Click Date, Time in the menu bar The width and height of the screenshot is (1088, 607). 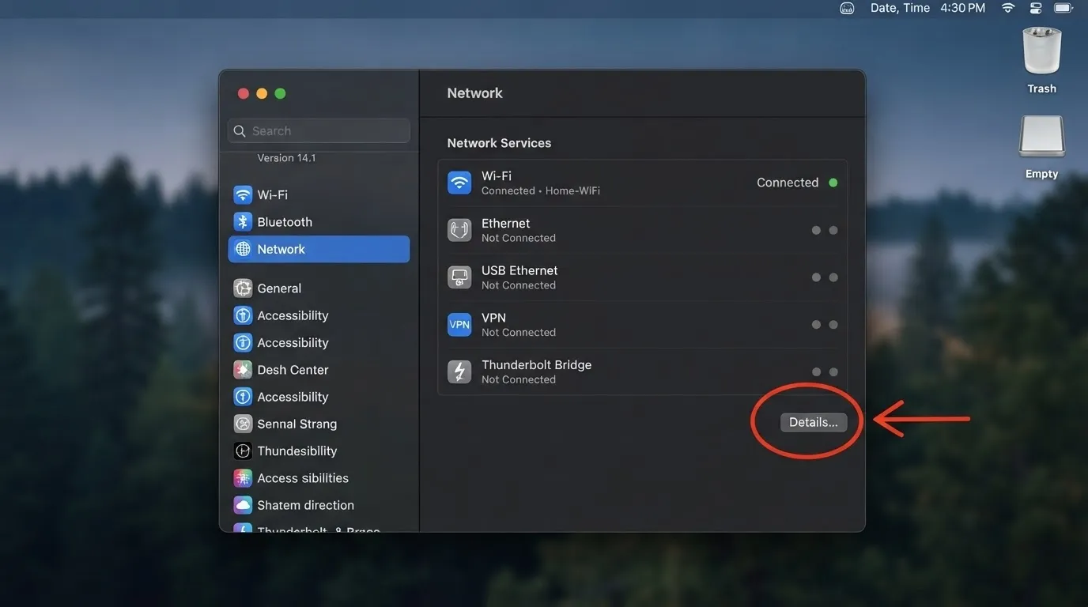(900, 8)
